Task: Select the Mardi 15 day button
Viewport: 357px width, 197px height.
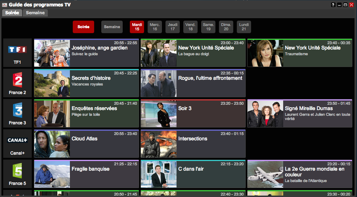Action: 137,27
